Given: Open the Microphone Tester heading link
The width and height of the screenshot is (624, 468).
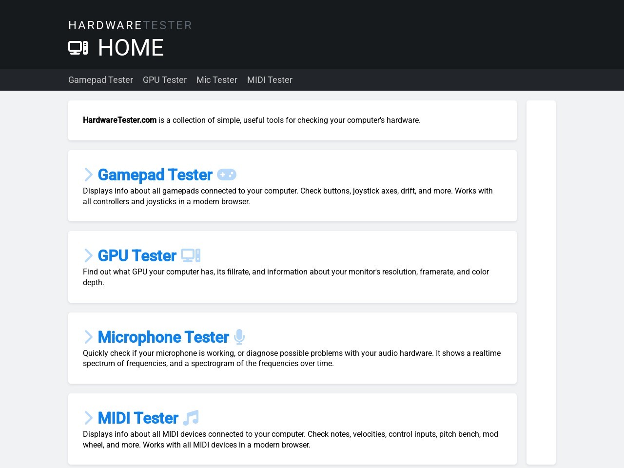Looking at the screenshot, I should [x=163, y=337].
